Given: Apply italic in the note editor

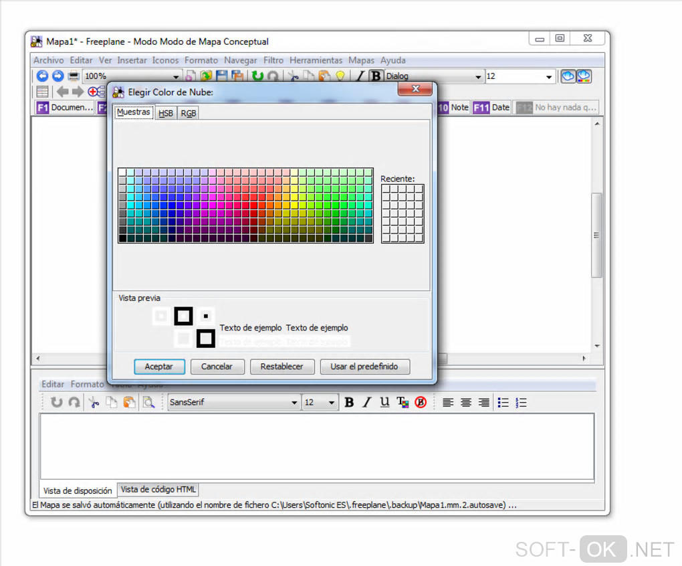Looking at the screenshot, I should pyautogui.click(x=366, y=402).
